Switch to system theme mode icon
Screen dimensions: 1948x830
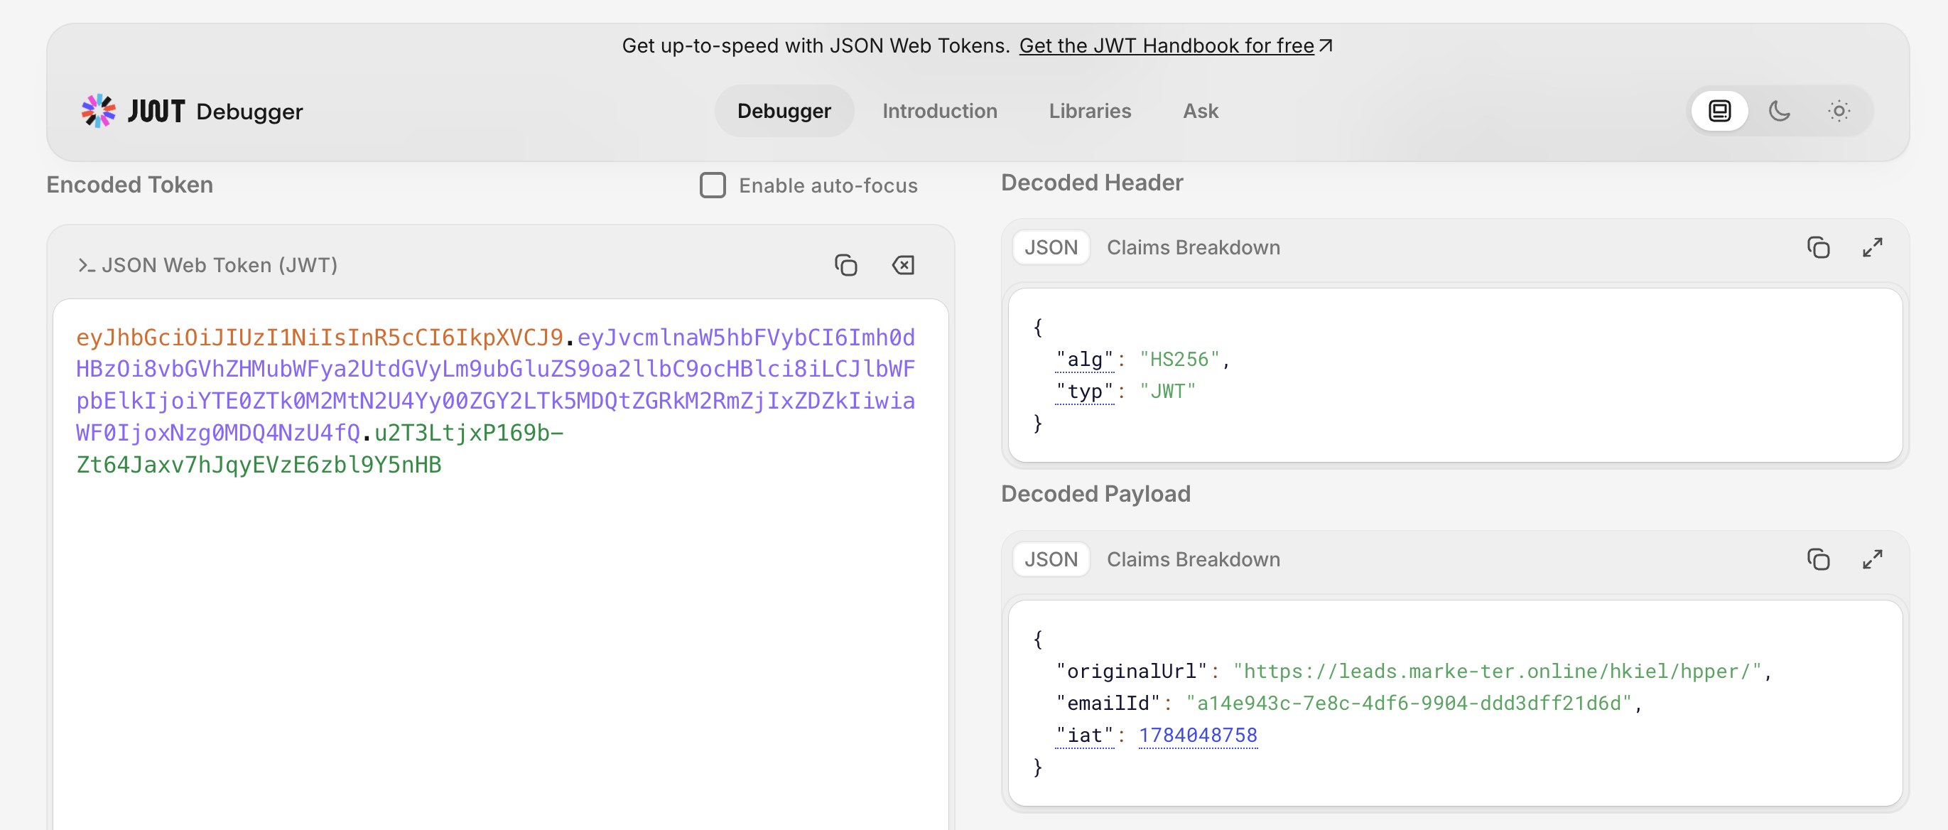point(1720,112)
